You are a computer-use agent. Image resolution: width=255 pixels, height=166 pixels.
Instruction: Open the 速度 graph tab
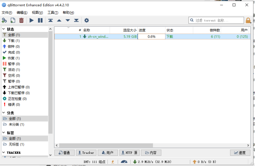(x=240, y=153)
